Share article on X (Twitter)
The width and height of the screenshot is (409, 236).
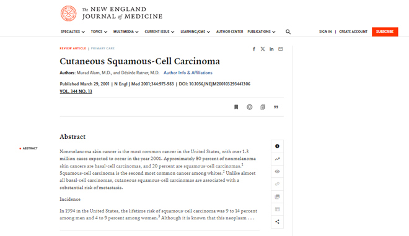pyautogui.click(x=263, y=49)
